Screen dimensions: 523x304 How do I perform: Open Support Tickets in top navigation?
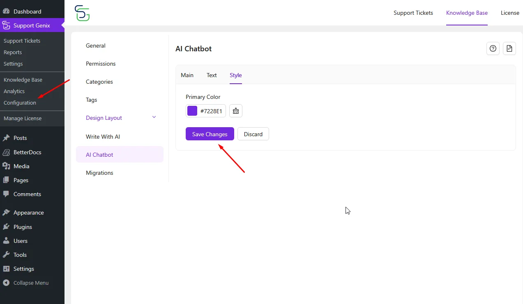413,13
